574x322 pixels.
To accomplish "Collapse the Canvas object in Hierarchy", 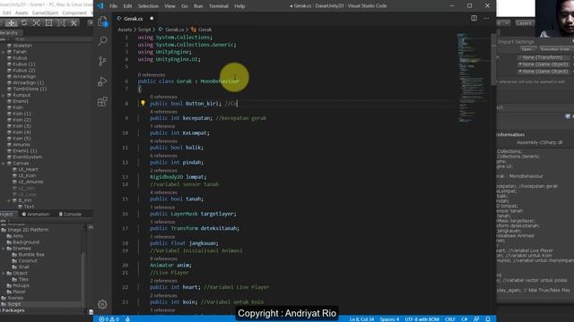I will 4,163.
